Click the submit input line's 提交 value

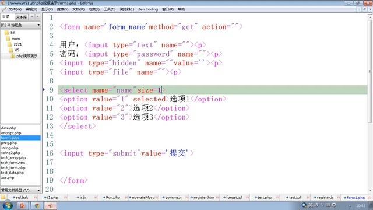178,153
